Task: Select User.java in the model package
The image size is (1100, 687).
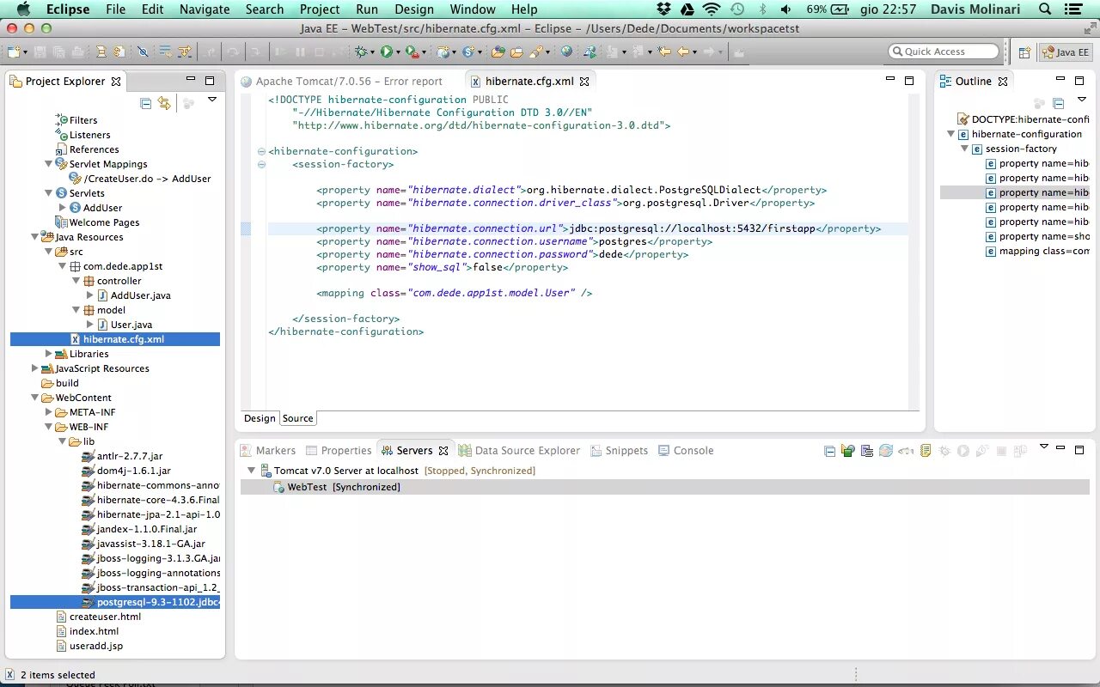Action: click(x=131, y=325)
